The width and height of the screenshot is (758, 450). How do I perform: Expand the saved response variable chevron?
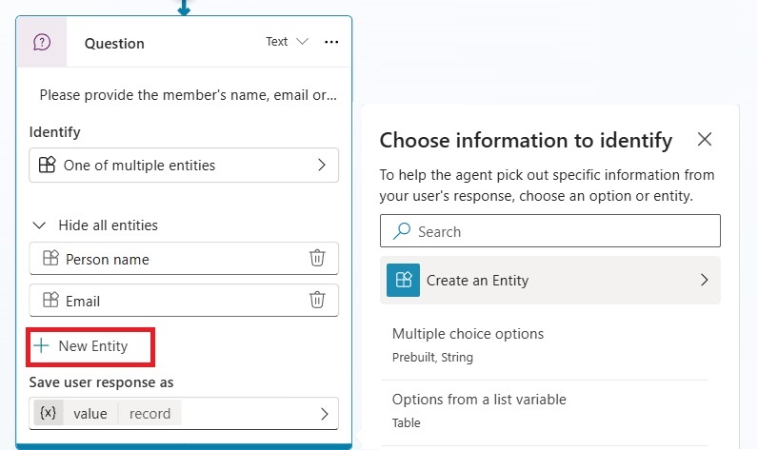click(x=325, y=414)
